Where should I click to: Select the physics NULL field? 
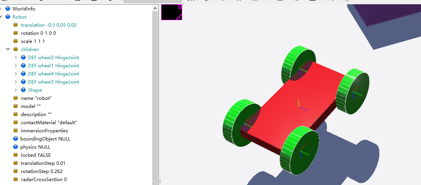click(x=35, y=147)
